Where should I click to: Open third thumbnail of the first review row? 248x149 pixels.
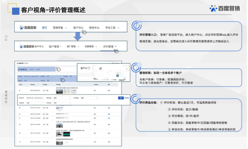tap(73, 91)
